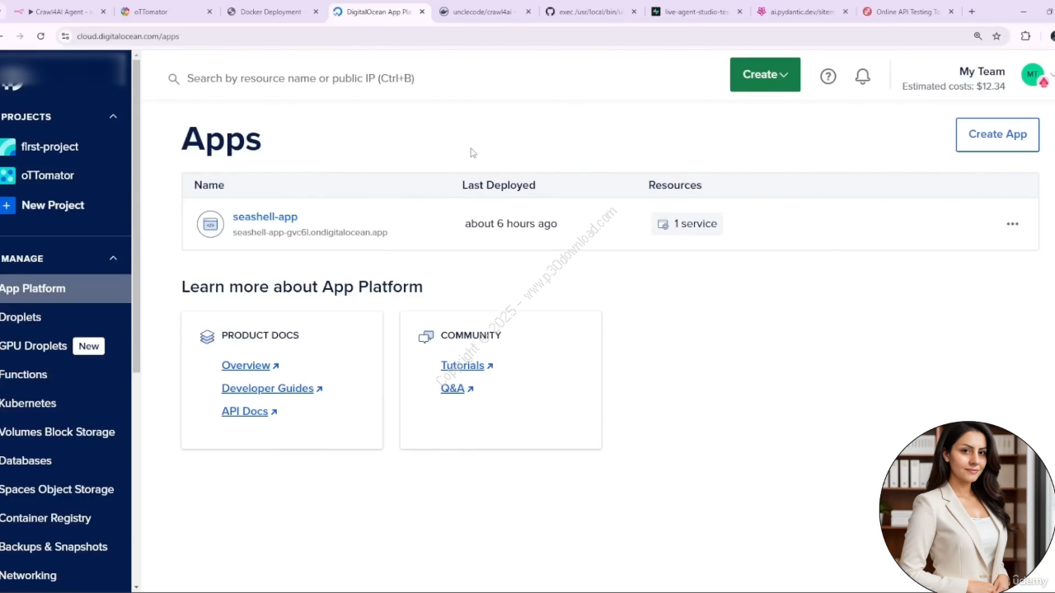Click the browser zoom magnifier icon
Viewport: 1055px width, 593px height.
point(978,36)
